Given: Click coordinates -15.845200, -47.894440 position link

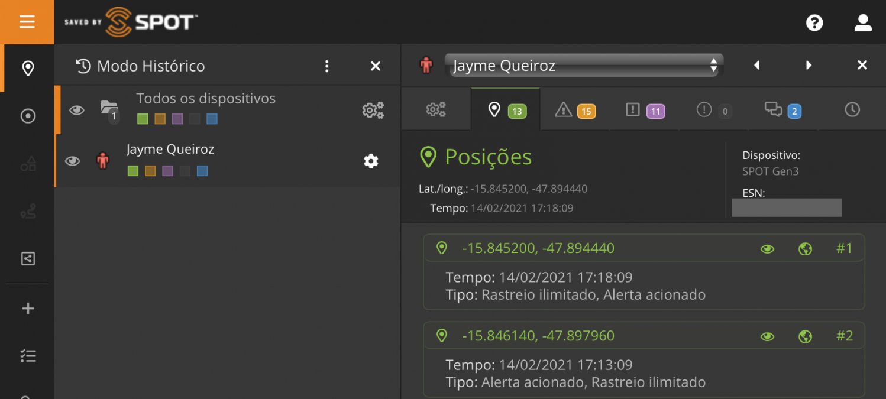Looking at the screenshot, I should click(538, 248).
